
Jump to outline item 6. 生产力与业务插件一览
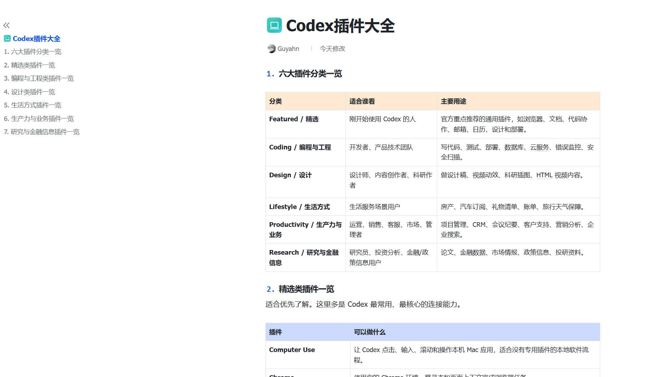(x=39, y=119)
